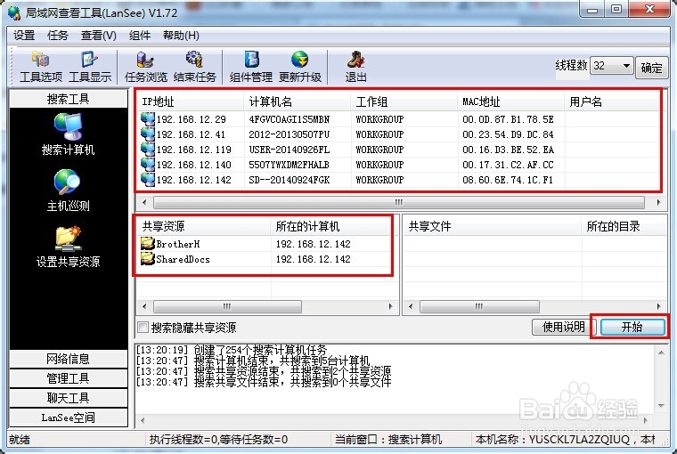Switch to LanSee空间 sidebar tab
Image resolution: width=677 pixels, height=454 pixels.
click(69, 418)
